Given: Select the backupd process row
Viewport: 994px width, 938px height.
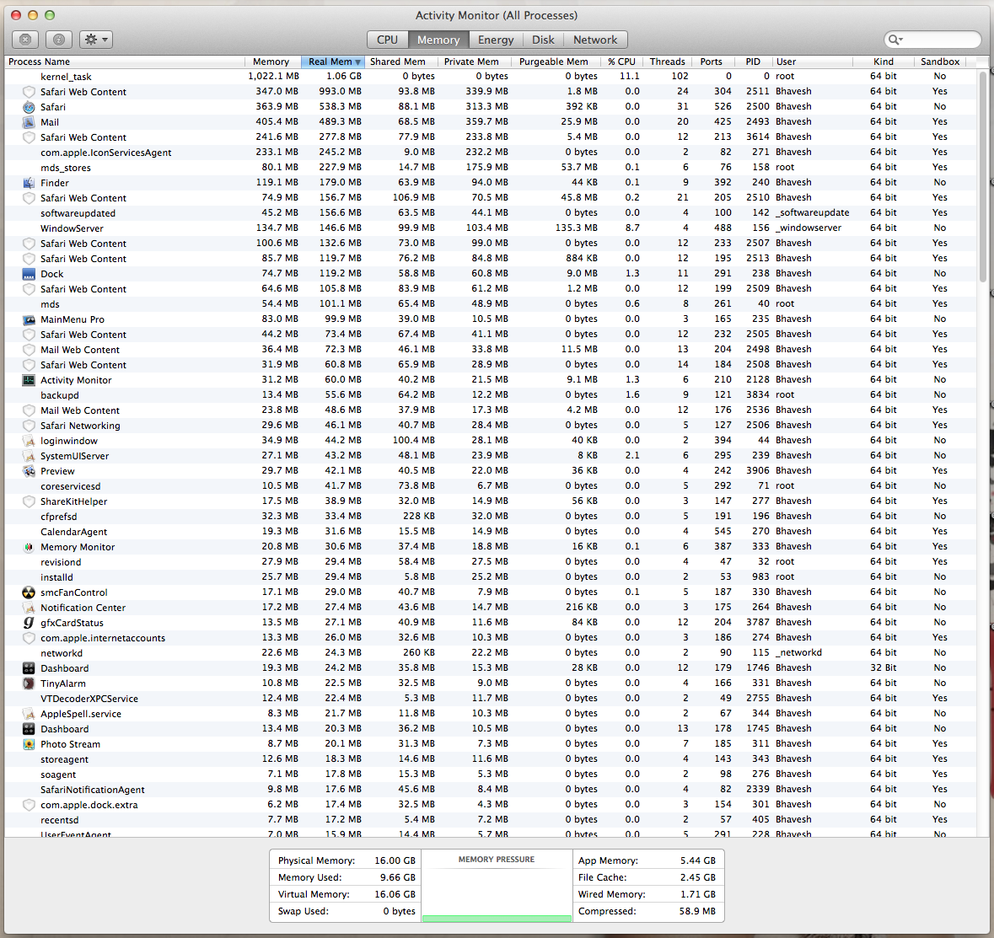Looking at the screenshot, I should [491, 395].
